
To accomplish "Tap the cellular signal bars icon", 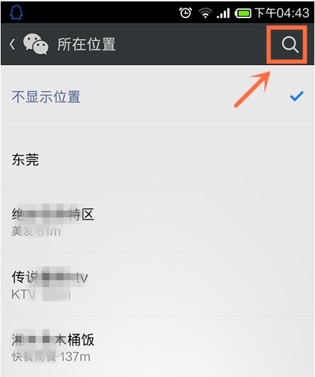I will point(223,13).
